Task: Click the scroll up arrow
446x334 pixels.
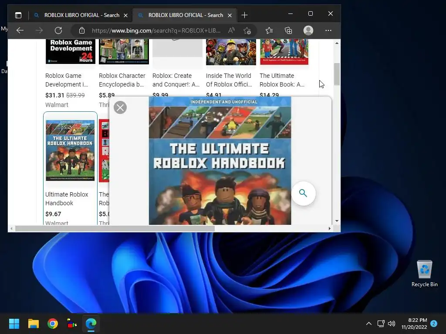Action: (x=337, y=43)
